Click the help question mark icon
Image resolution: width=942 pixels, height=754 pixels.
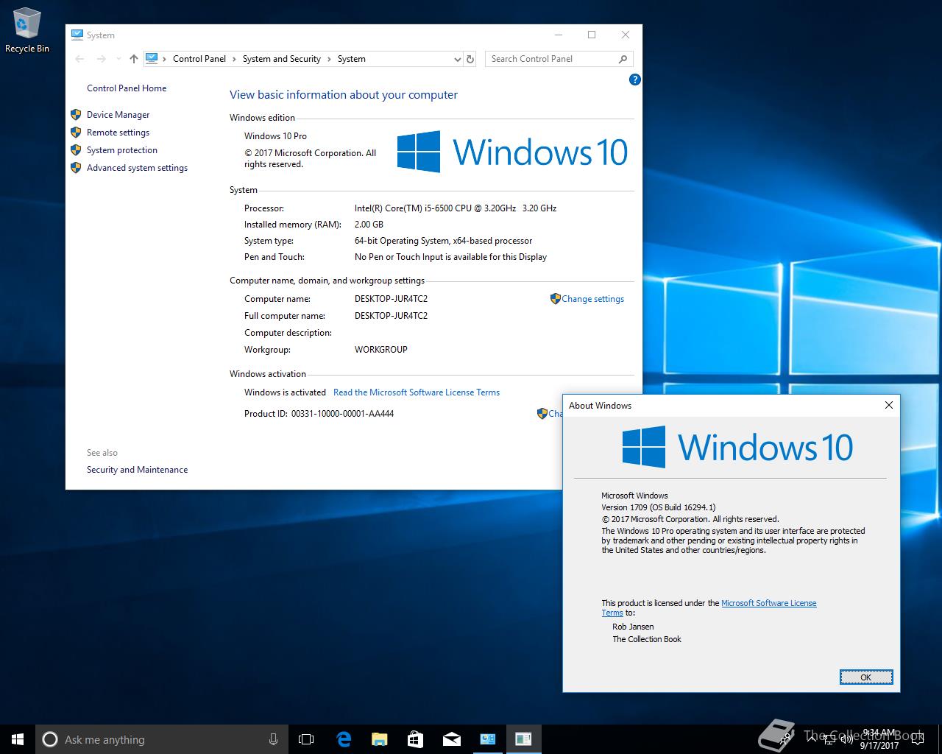pyautogui.click(x=634, y=80)
